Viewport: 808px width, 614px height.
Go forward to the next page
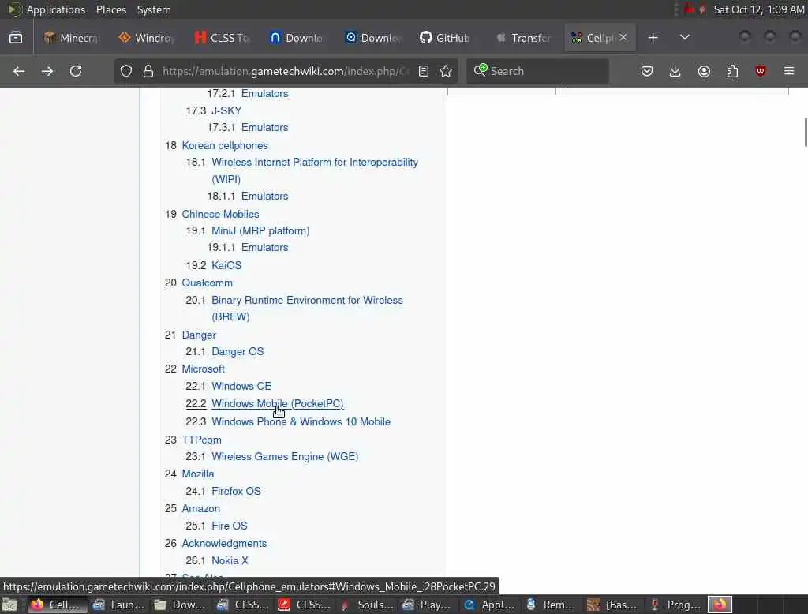coord(47,71)
